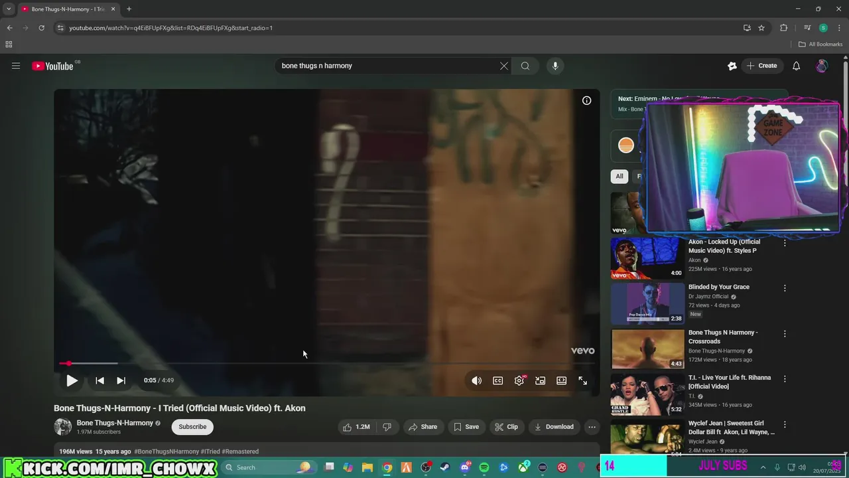
Task: Open Discord from the taskbar
Action: 465,467
